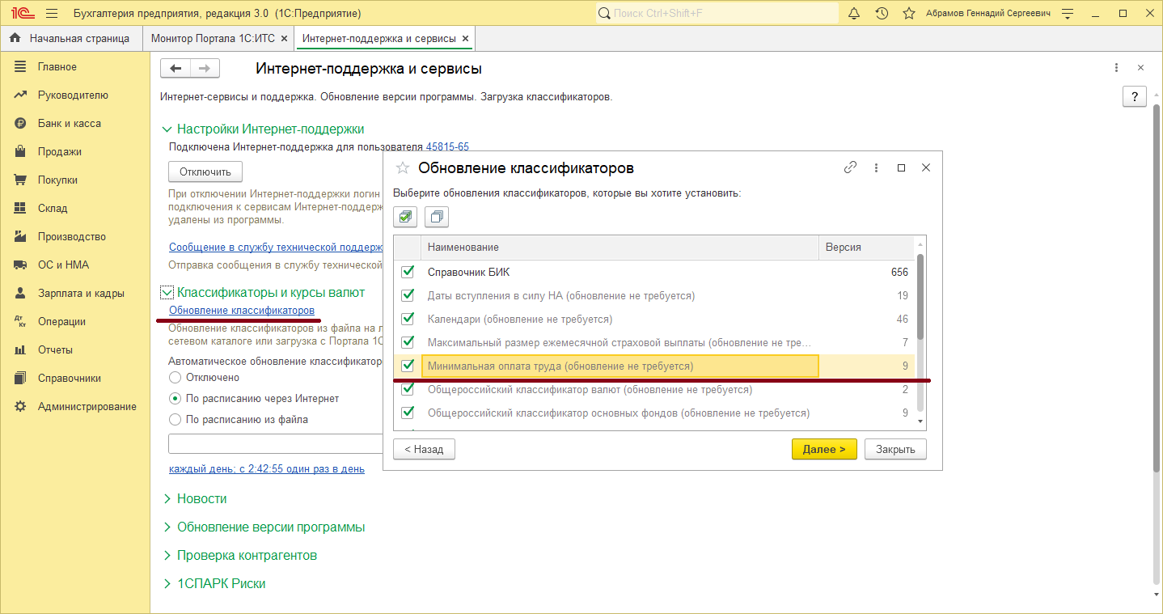Open Сообщение в службу технической поддержки link
The height and width of the screenshot is (614, 1163).
click(x=275, y=247)
